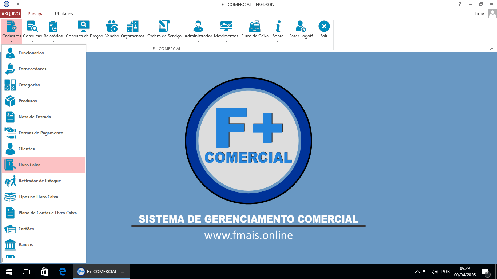
Task: Open Ordem de Serviço tool
Action: point(164,27)
